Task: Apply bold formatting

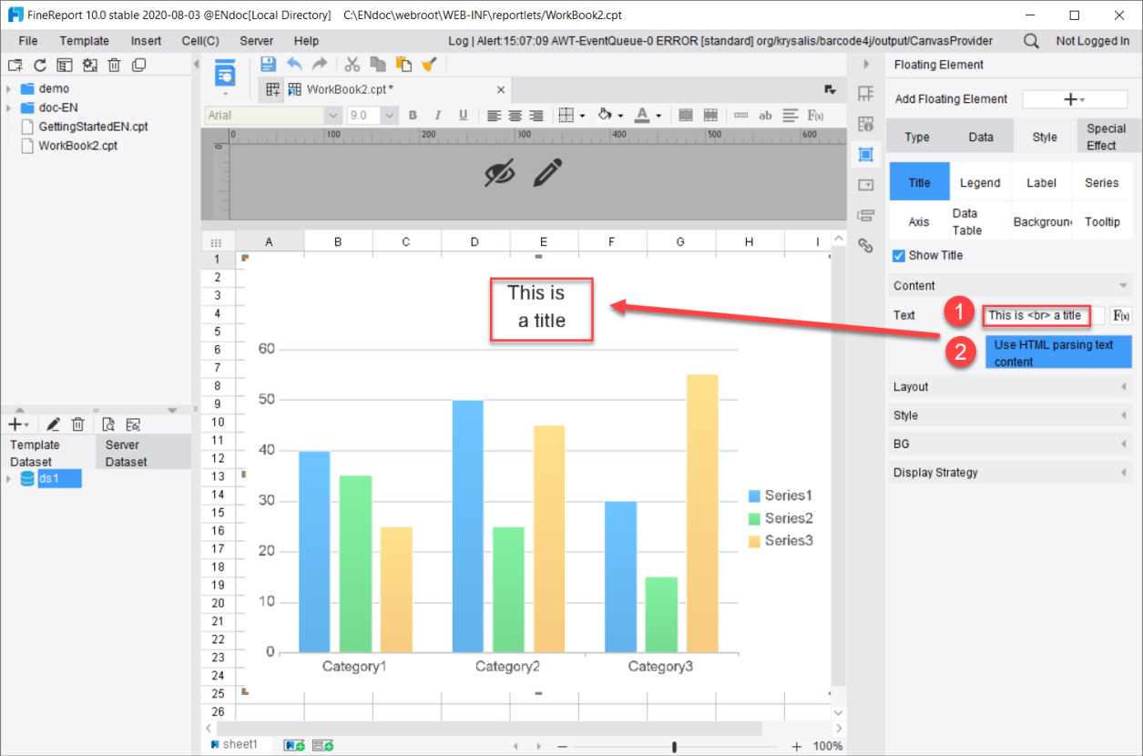Action: tap(413, 116)
